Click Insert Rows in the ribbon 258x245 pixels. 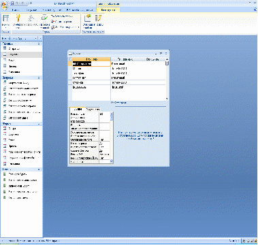(62, 16)
